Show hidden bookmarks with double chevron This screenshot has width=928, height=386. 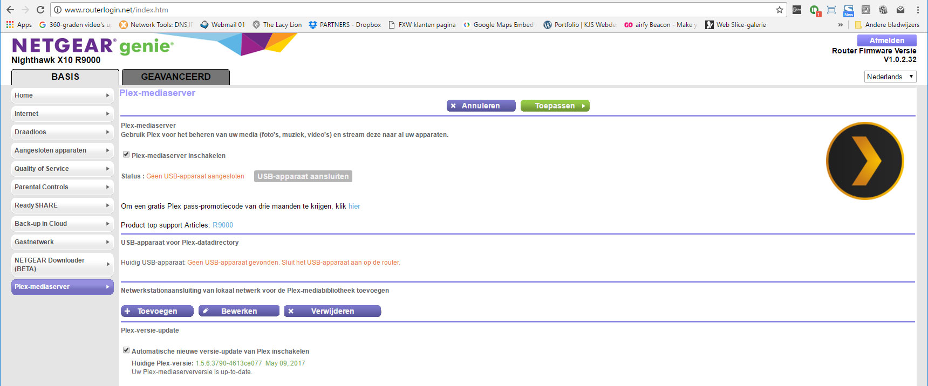tap(840, 25)
